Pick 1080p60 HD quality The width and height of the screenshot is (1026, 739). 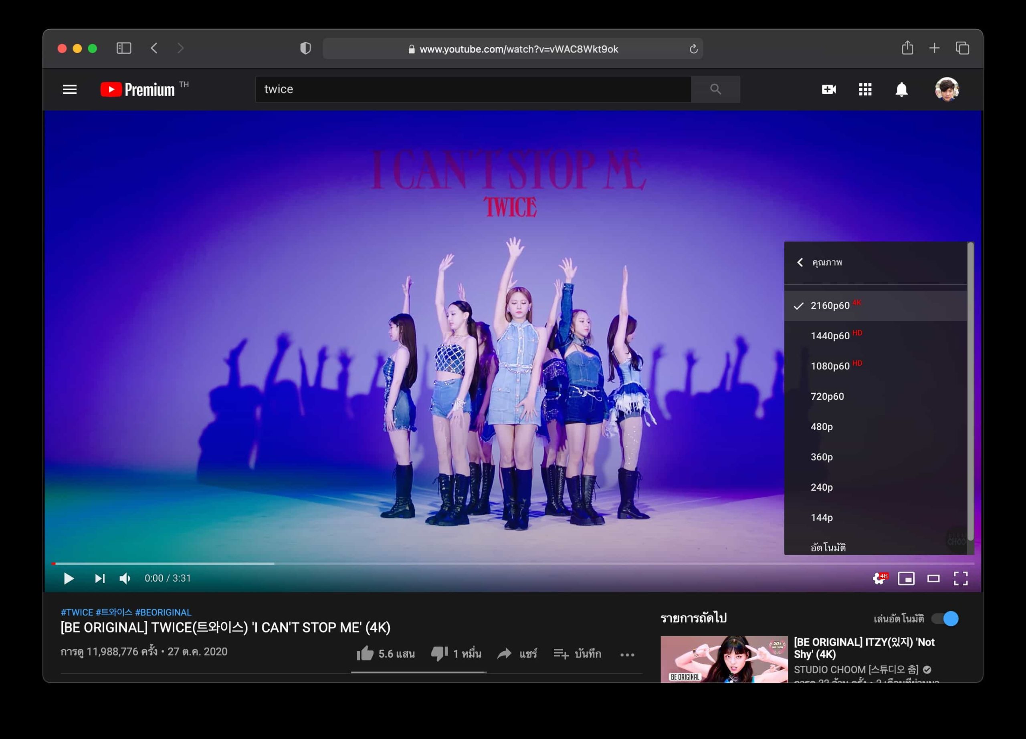[x=830, y=366]
